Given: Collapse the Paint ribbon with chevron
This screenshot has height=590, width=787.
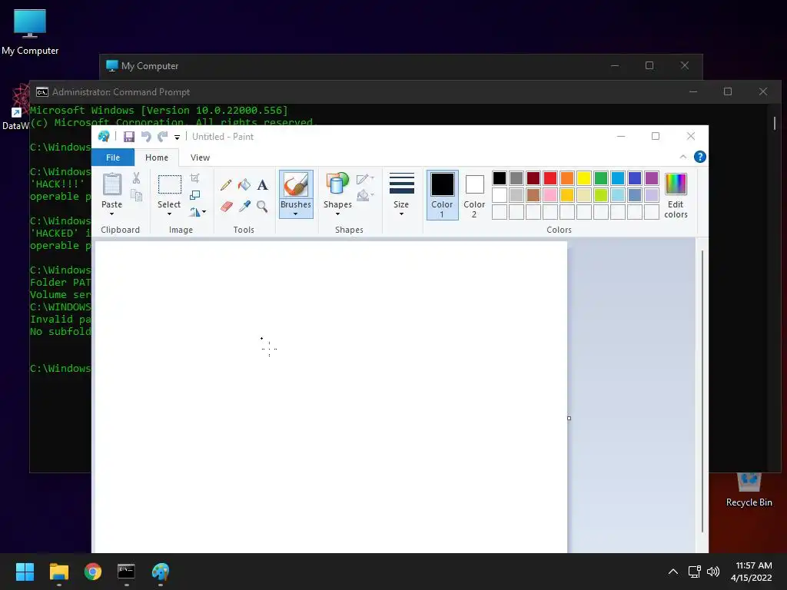Looking at the screenshot, I should pos(683,157).
